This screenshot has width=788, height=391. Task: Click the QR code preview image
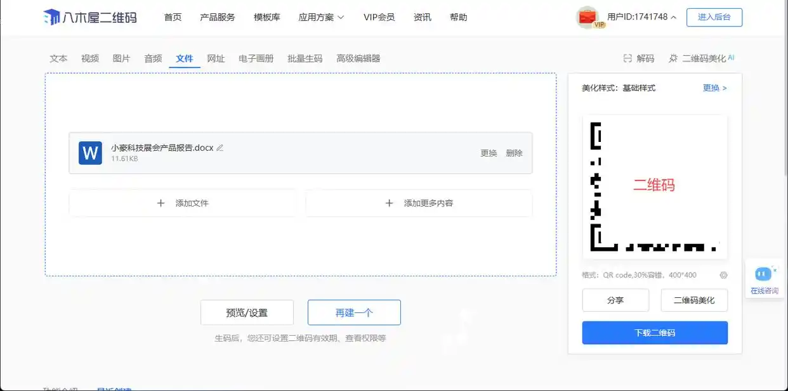point(655,186)
